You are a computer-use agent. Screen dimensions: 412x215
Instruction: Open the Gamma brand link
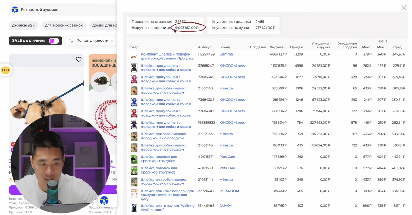(x=226, y=54)
